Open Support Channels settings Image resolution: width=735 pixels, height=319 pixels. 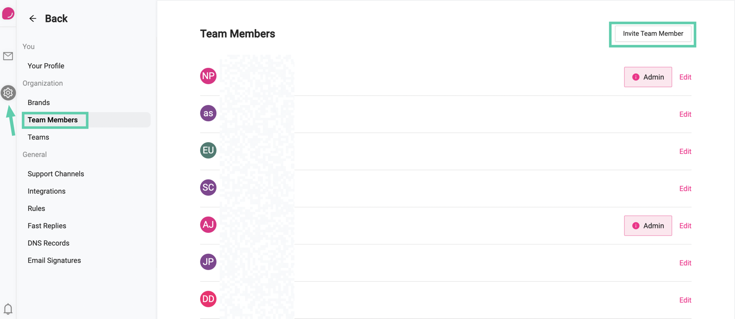pos(56,174)
